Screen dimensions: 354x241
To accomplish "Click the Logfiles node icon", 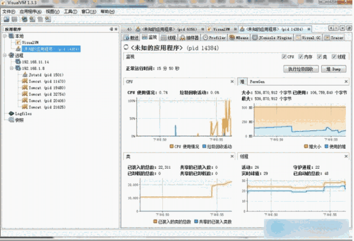I will click(x=11, y=114).
